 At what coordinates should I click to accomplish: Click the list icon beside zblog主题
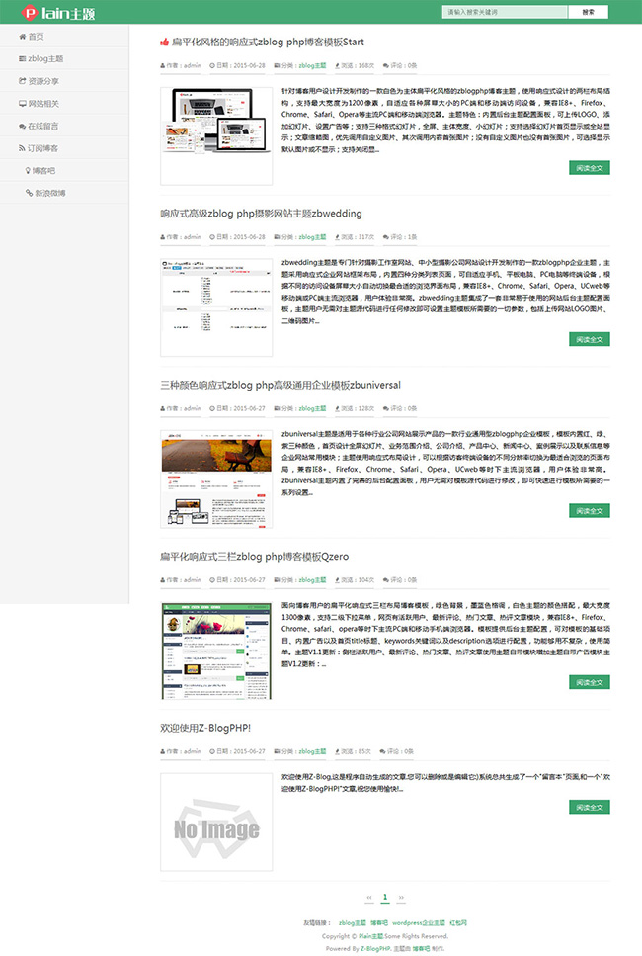point(23,58)
